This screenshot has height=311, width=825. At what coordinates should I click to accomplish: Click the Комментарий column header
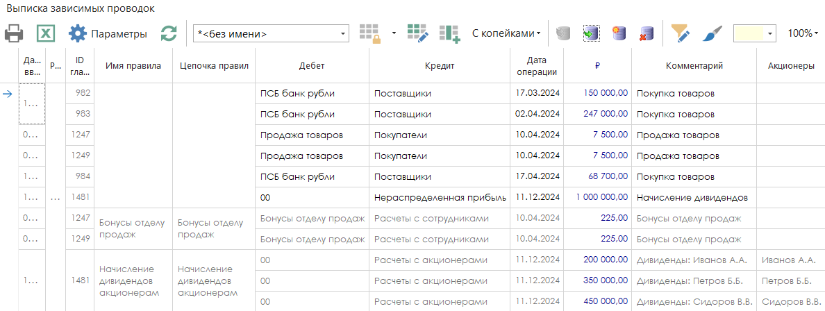tap(694, 66)
